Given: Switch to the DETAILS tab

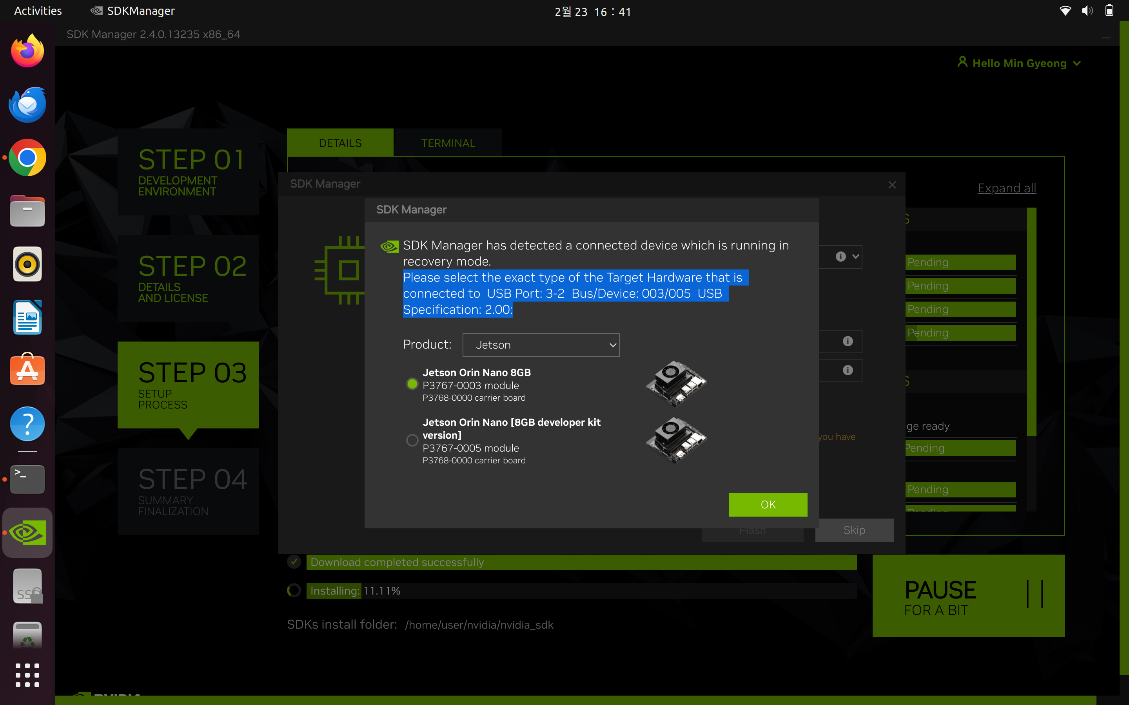Looking at the screenshot, I should click(x=340, y=143).
